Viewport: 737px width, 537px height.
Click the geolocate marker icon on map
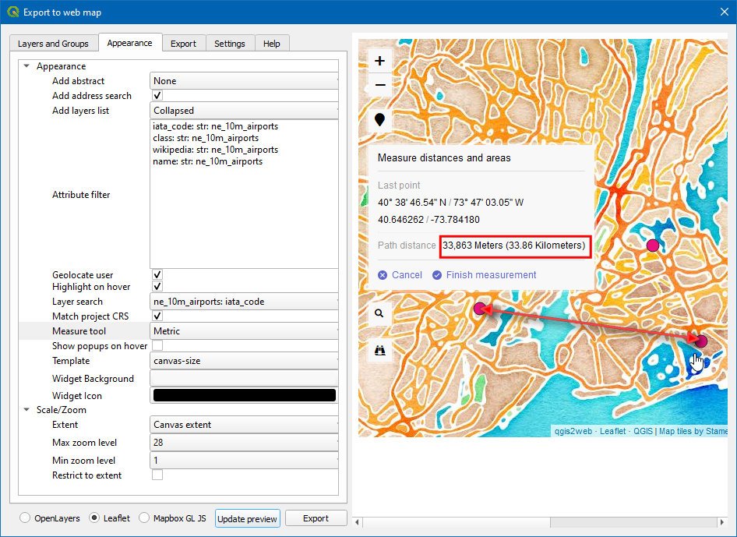(x=379, y=120)
